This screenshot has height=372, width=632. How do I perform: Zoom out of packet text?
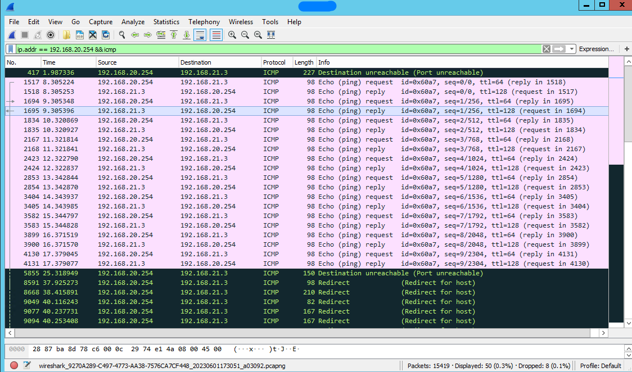coord(245,35)
